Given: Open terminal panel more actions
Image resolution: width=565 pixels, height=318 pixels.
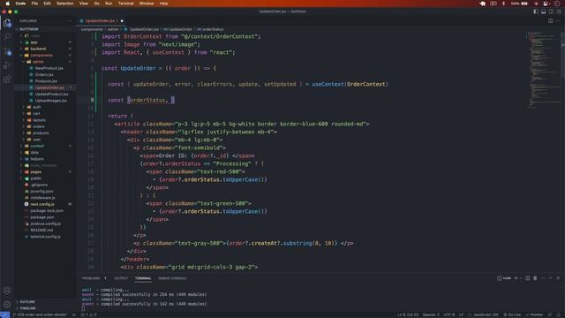Looking at the screenshot, I should coord(543,278).
